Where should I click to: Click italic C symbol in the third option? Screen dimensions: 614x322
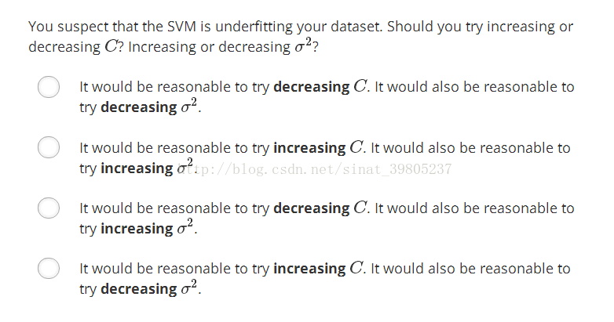coord(360,208)
